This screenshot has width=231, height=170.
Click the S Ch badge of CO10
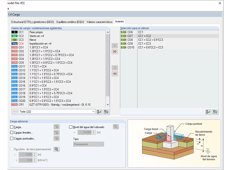[x=123, y=47]
